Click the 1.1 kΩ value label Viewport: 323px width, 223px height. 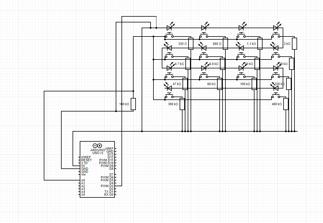pyautogui.click(x=251, y=44)
